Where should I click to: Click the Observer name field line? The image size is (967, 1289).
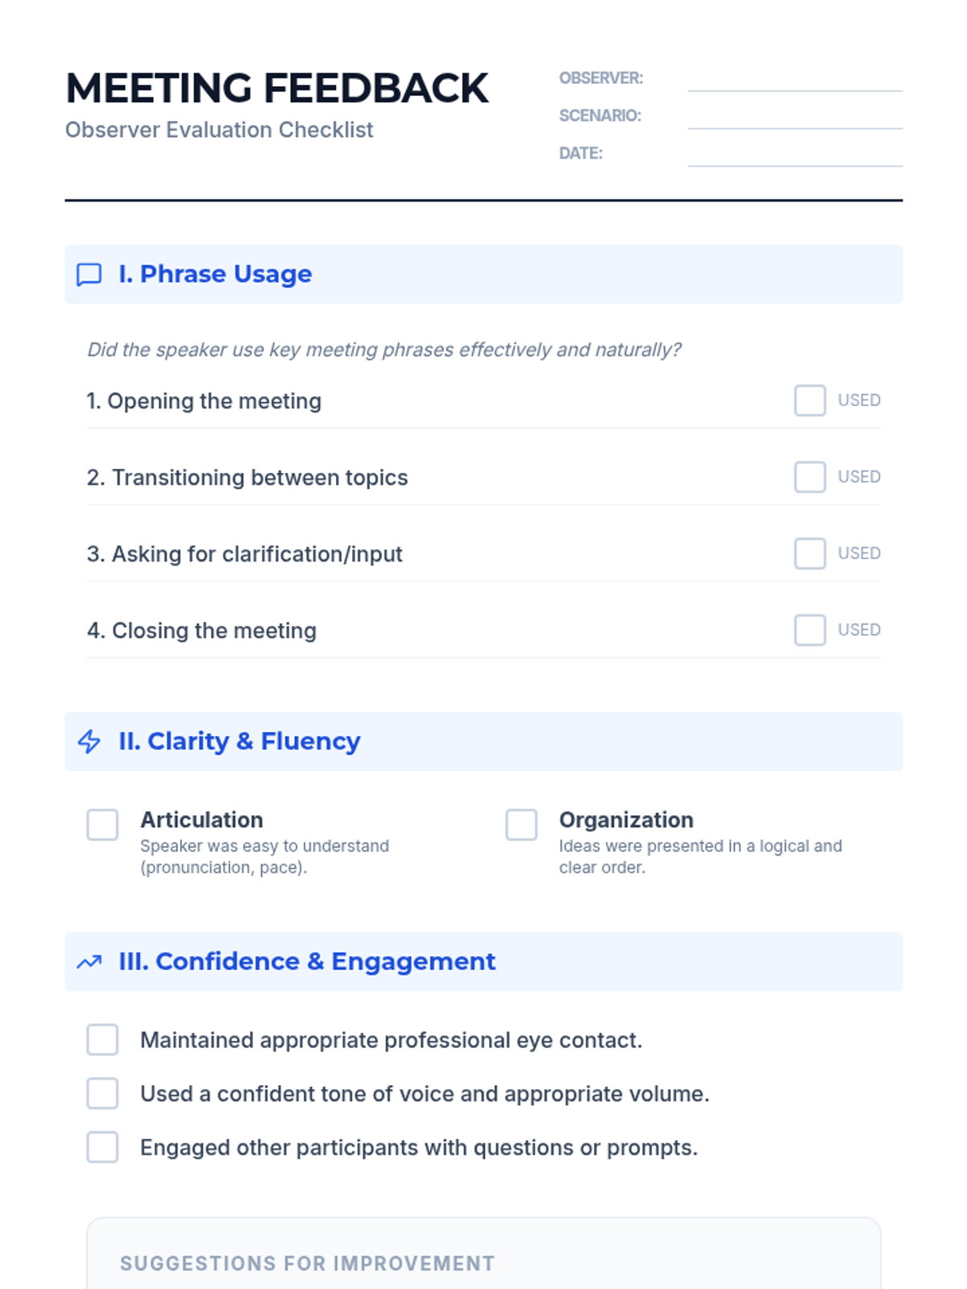795,81
